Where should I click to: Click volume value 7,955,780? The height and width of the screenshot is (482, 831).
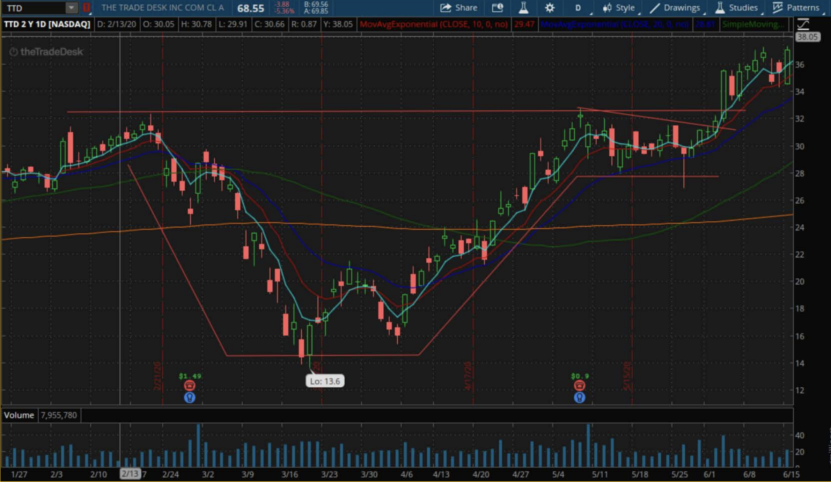click(x=59, y=415)
